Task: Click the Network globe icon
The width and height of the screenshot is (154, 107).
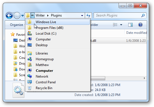Action: click(x=30, y=76)
